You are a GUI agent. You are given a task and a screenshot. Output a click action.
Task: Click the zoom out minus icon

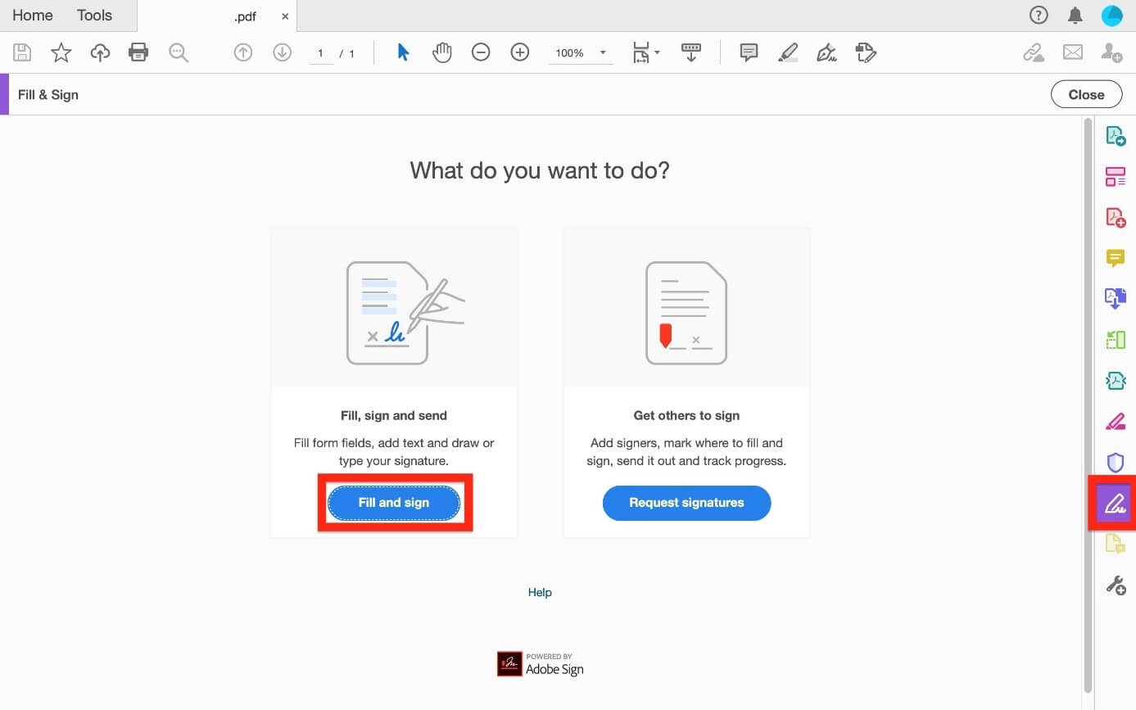(x=481, y=53)
